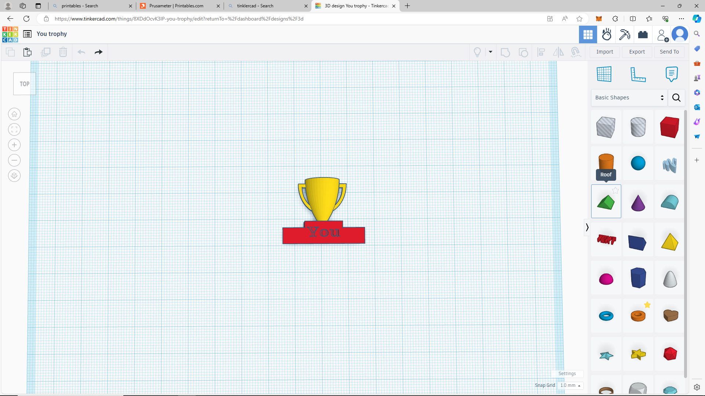
Task: Click the Ungroup shapes icon
Action: pos(523,52)
